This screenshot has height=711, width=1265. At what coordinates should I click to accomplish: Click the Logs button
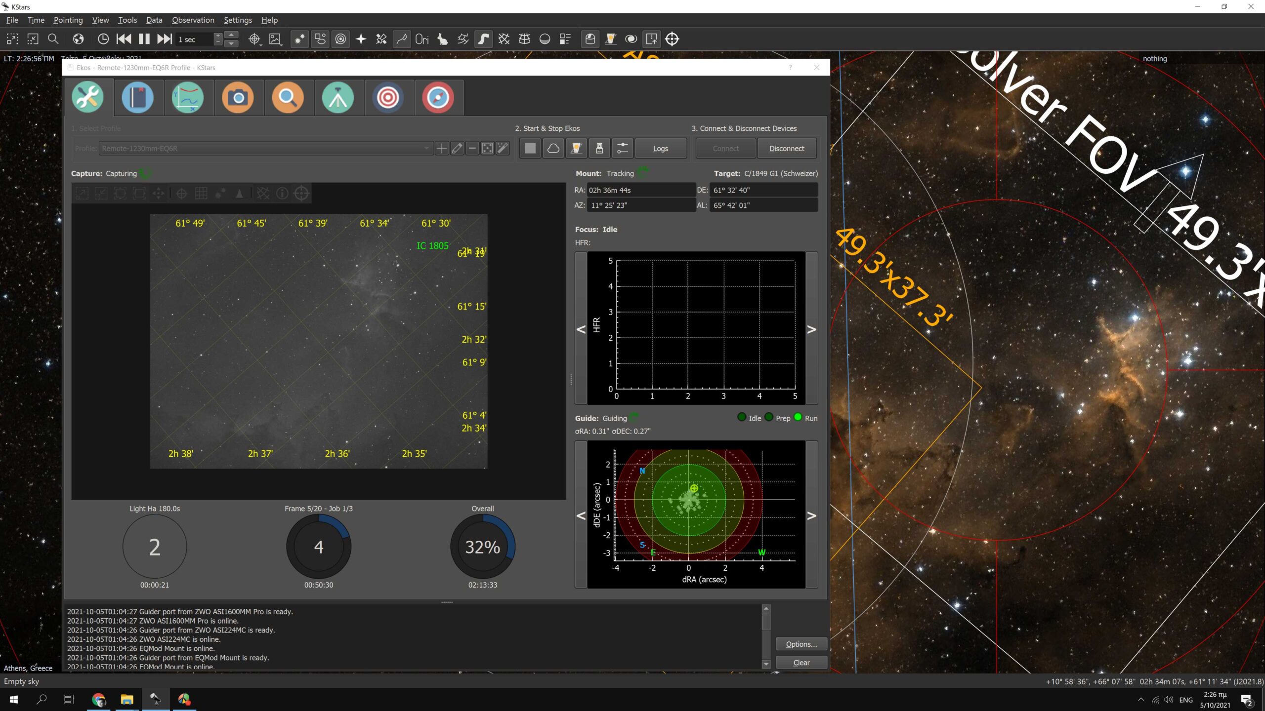click(660, 148)
